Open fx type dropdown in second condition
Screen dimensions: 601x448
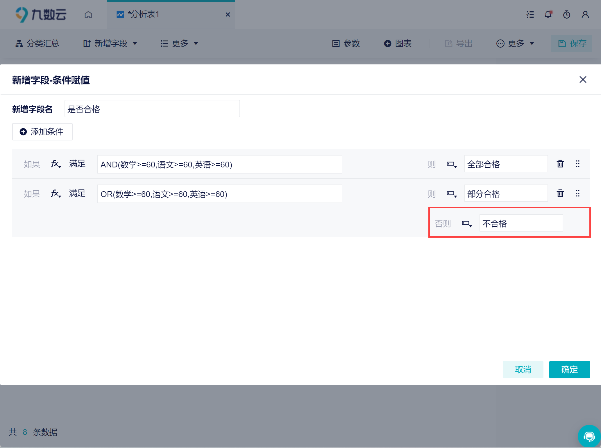point(56,194)
